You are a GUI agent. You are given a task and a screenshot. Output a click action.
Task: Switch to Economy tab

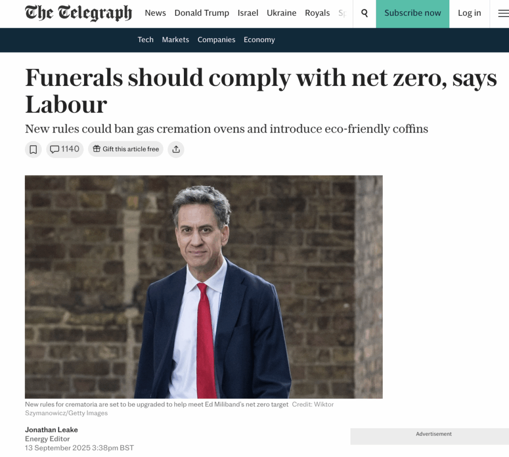click(259, 40)
